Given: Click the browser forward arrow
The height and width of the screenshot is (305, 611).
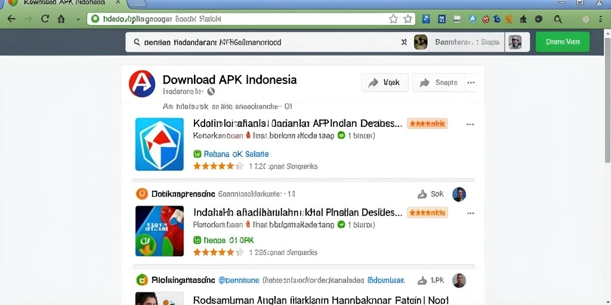Looking at the screenshot, I should pyautogui.click(x=28, y=18).
